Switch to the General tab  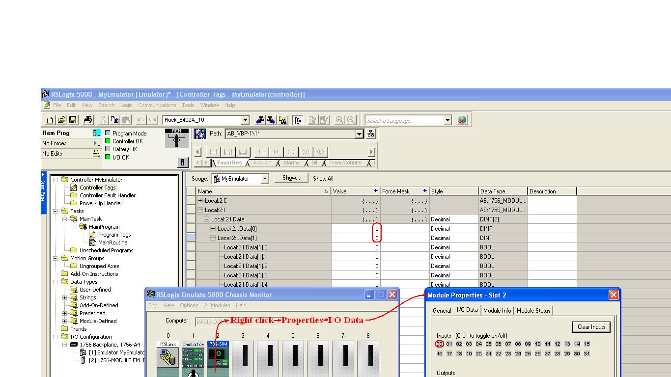(442, 311)
